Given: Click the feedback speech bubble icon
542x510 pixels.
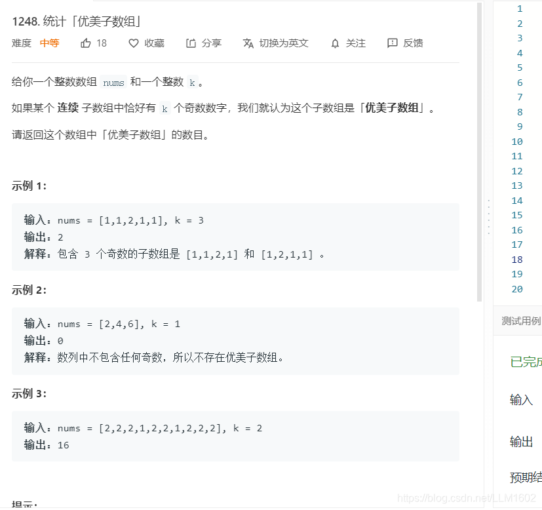Looking at the screenshot, I should (393, 43).
